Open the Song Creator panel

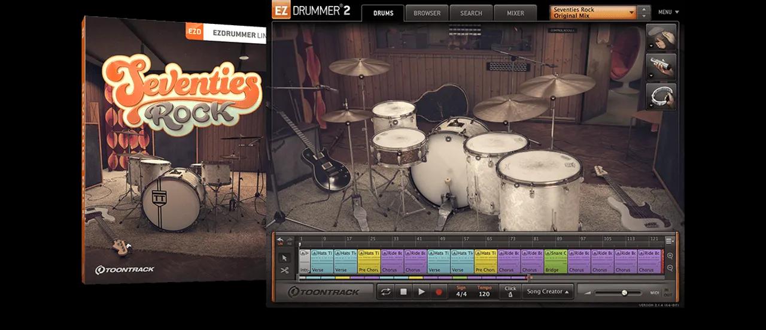(x=547, y=292)
